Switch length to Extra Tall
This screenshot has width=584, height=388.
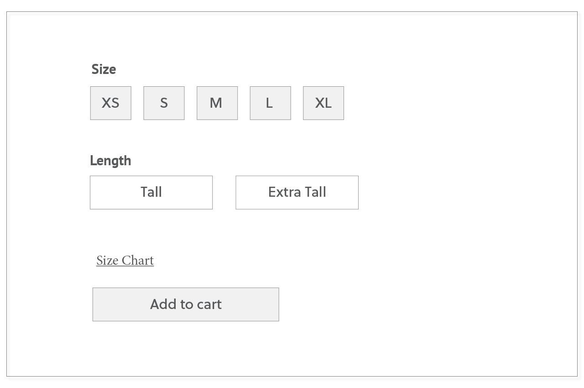pos(297,193)
